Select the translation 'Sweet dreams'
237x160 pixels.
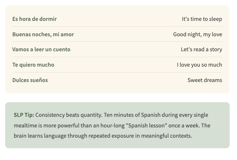(205, 80)
